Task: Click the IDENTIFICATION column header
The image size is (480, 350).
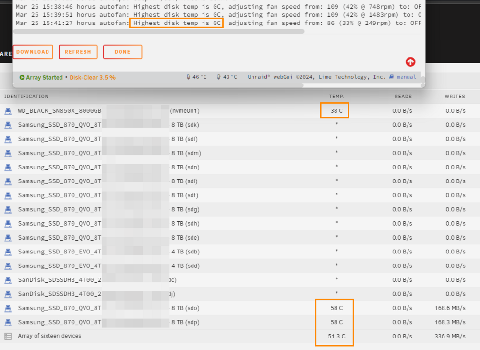Action: tap(26, 97)
